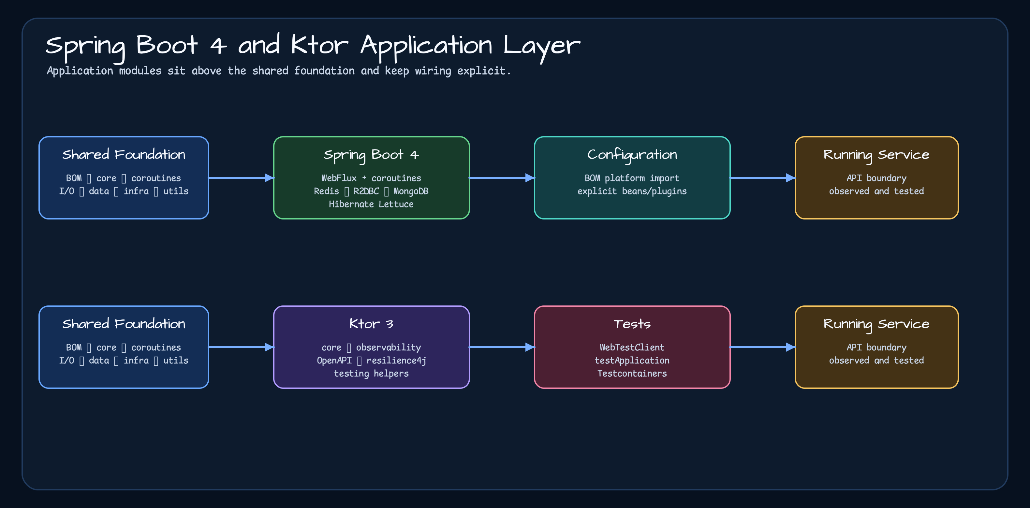Click "WebFlux + coroutines" text
The height and width of the screenshot is (508, 1030).
tap(371, 178)
